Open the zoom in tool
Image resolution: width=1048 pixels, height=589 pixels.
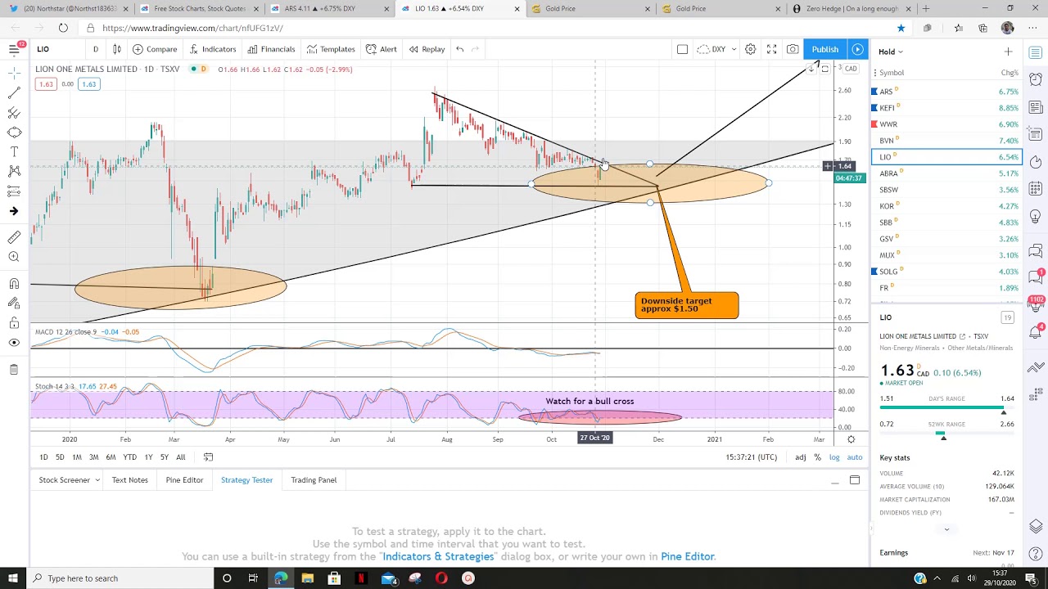[x=14, y=257]
